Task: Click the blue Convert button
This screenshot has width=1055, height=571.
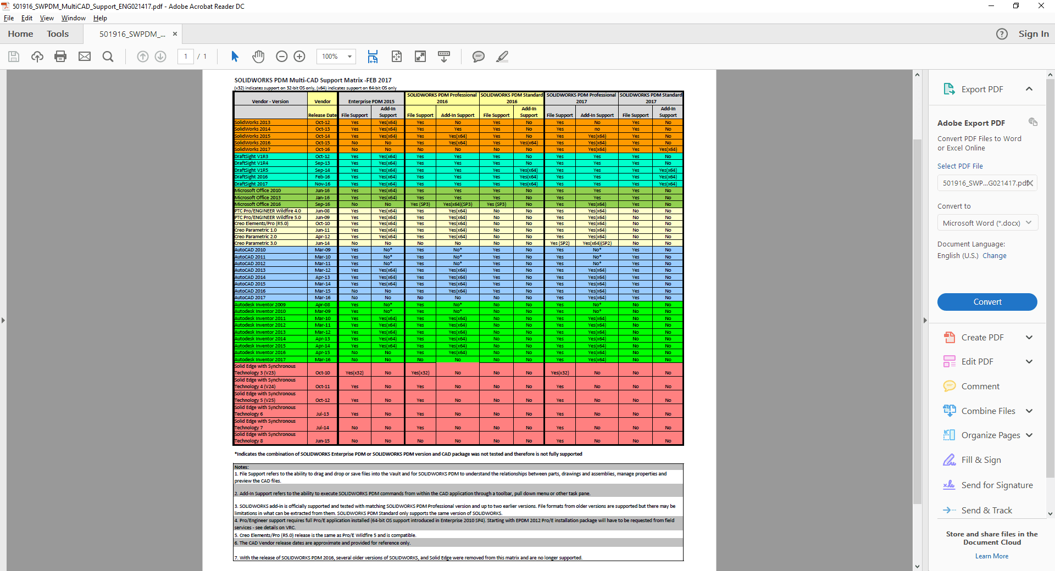Action: [x=987, y=302]
